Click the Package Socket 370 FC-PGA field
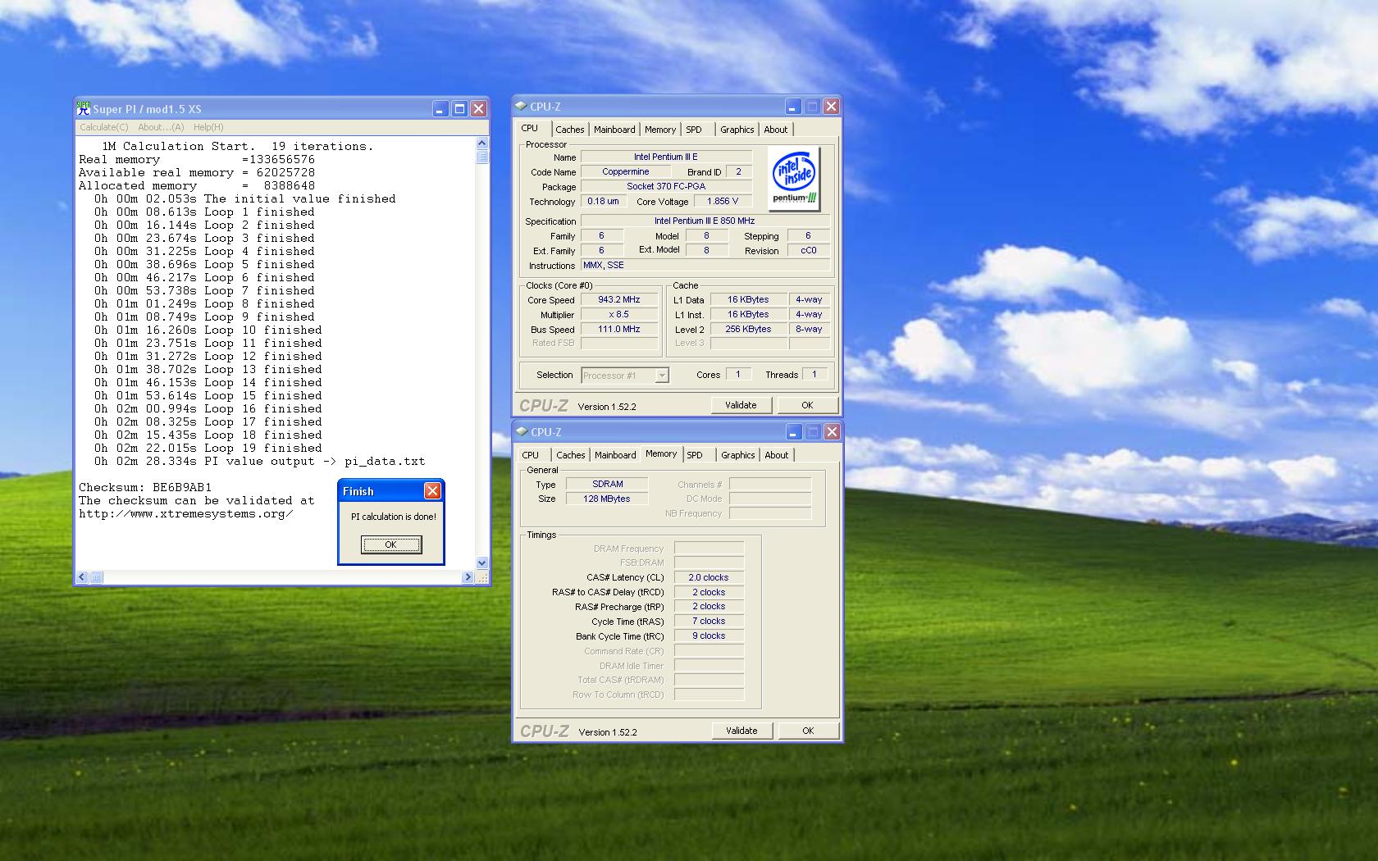The image size is (1378, 861). [x=666, y=187]
